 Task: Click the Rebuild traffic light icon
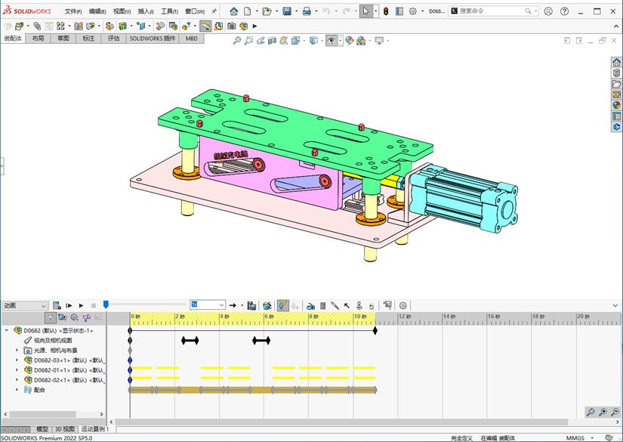tap(386, 11)
